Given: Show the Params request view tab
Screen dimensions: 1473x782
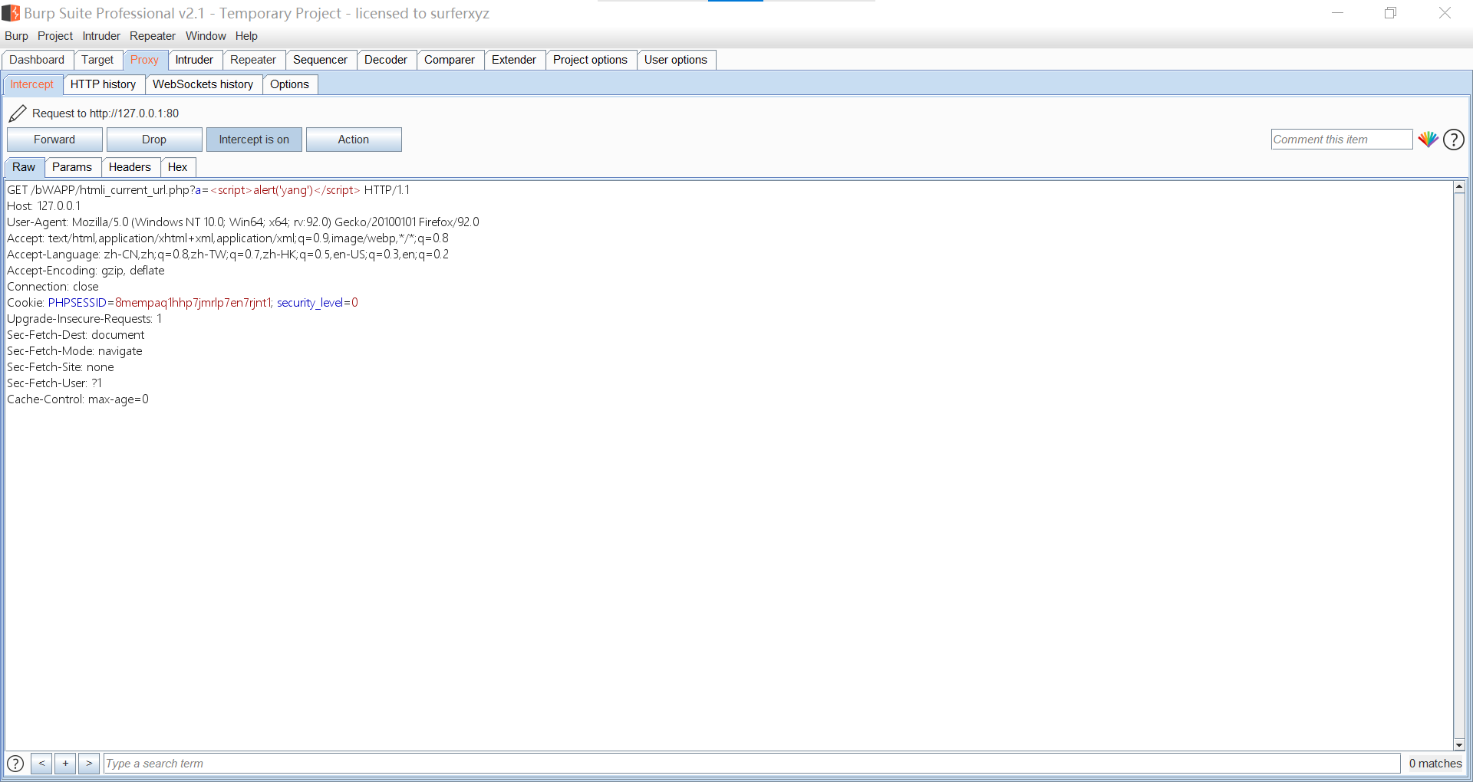Looking at the screenshot, I should coord(72,167).
